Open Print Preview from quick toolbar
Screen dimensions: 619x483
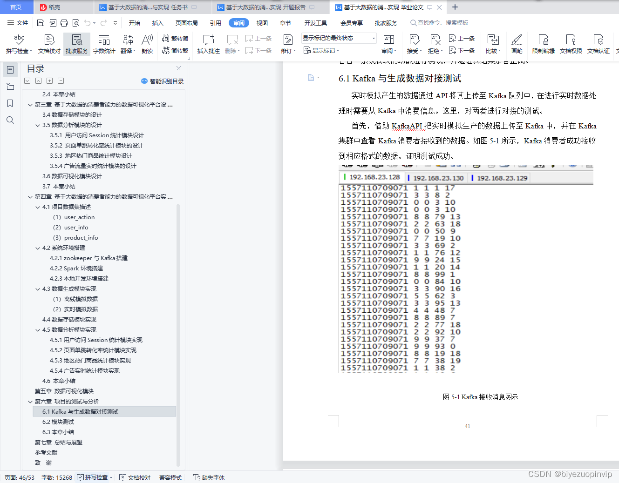[75, 23]
